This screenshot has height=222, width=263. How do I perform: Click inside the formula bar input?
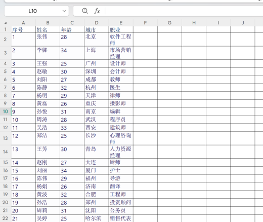pyautogui.click(x=184, y=11)
